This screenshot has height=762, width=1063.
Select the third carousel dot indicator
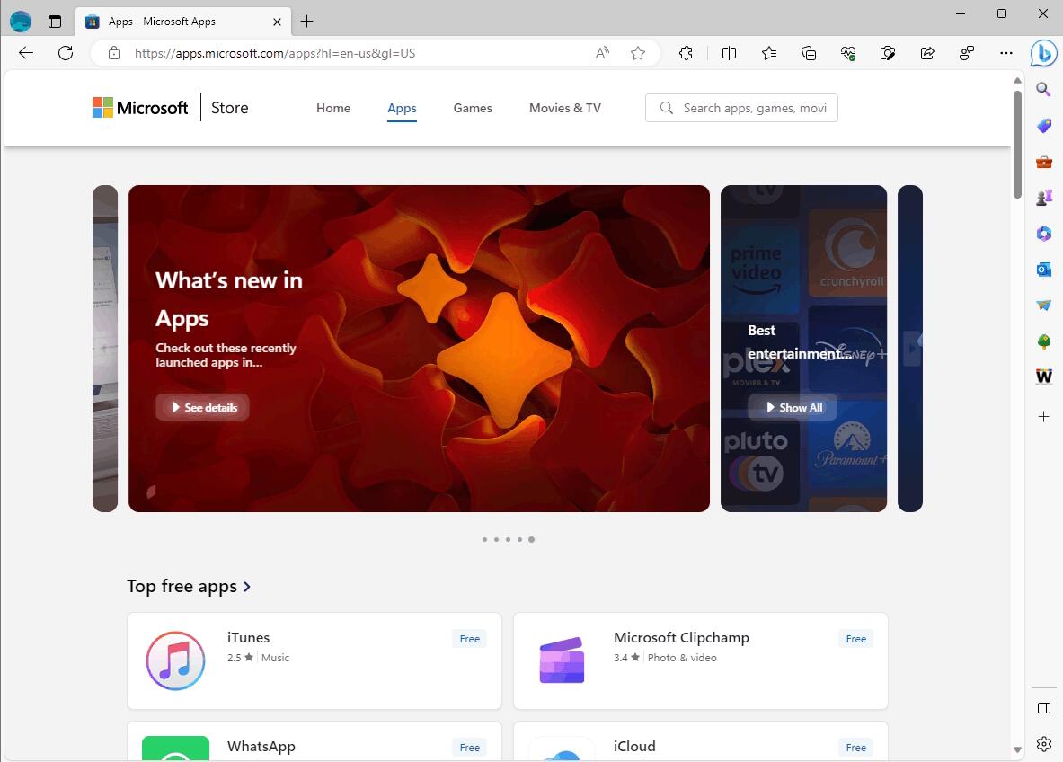coord(508,540)
